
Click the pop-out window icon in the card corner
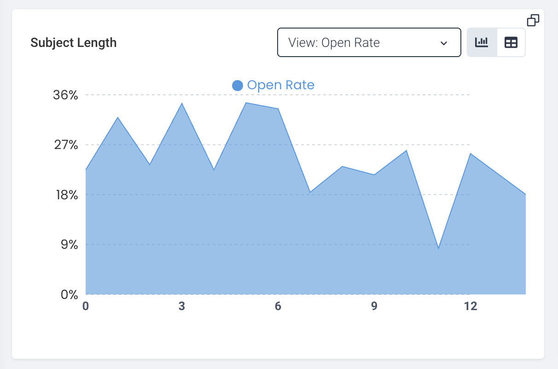533,20
